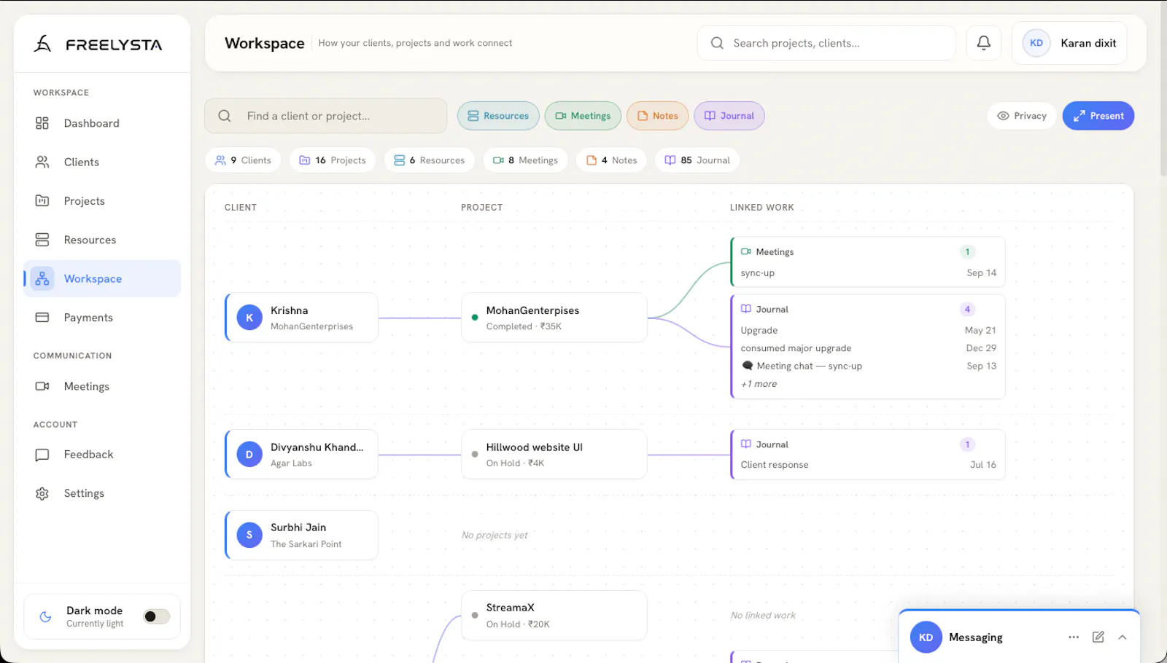This screenshot has width=1167, height=663.
Task: Expand the Messaging panel chevron
Action: 1123,637
